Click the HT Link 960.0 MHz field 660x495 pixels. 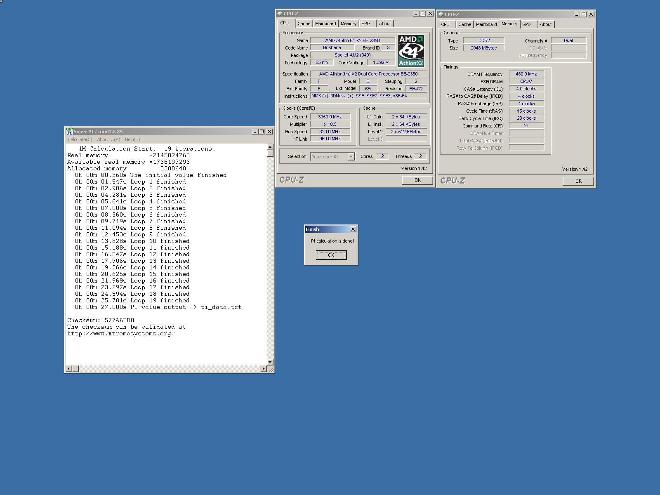330,139
